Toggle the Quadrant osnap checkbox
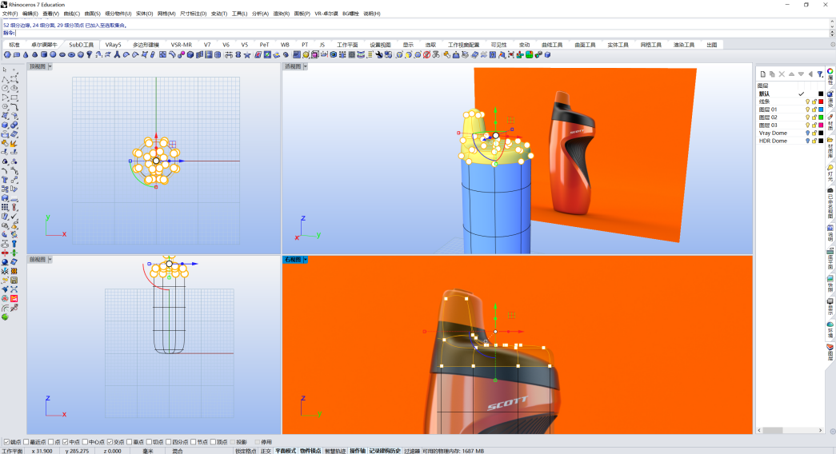 coord(169,442)
